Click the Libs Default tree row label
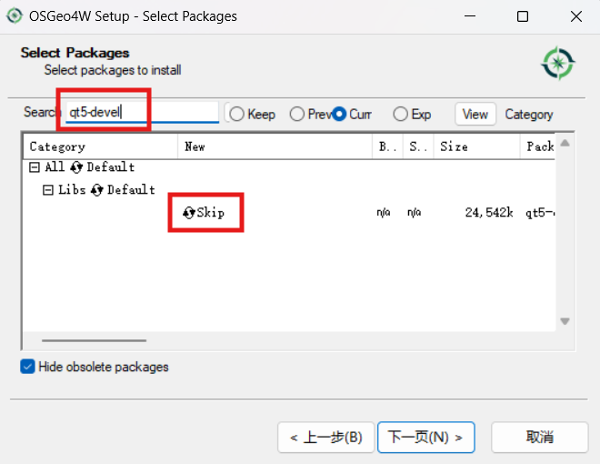 pos(106,190)
